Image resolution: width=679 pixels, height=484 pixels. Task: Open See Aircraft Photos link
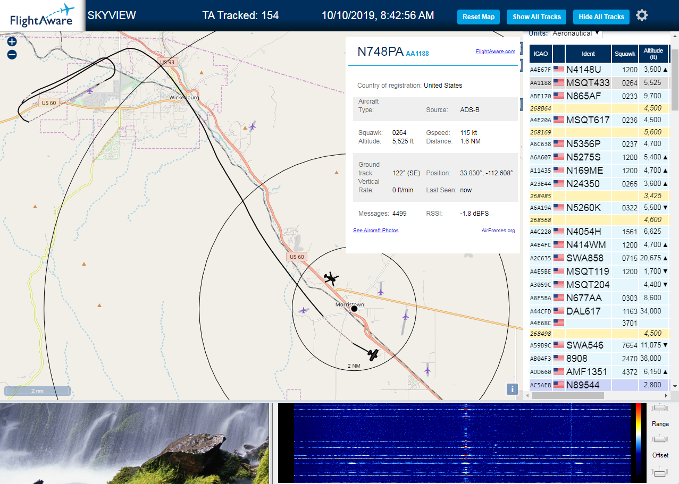click(x=375, y=231)
